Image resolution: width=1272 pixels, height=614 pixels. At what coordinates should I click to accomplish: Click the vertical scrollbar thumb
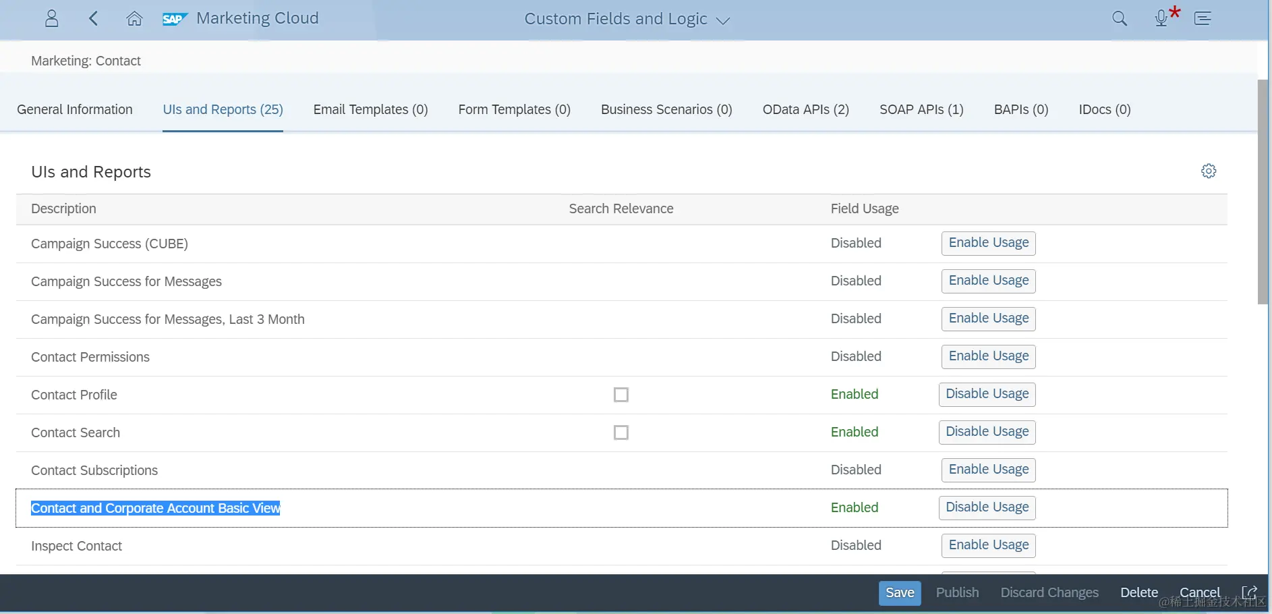pyautogui.click(x=1263, y=192)
